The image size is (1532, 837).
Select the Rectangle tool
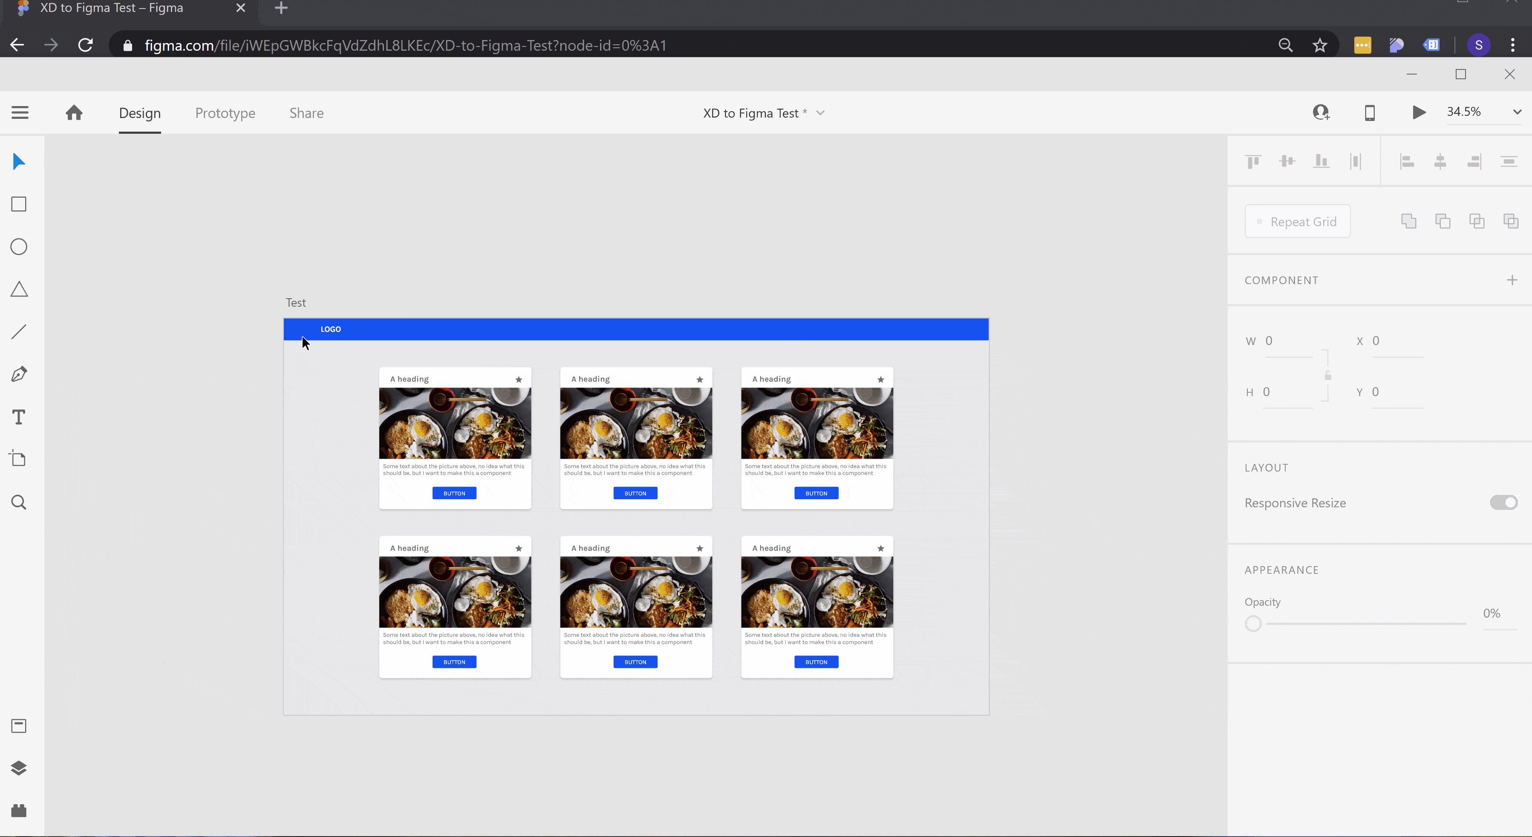[19, 204]
